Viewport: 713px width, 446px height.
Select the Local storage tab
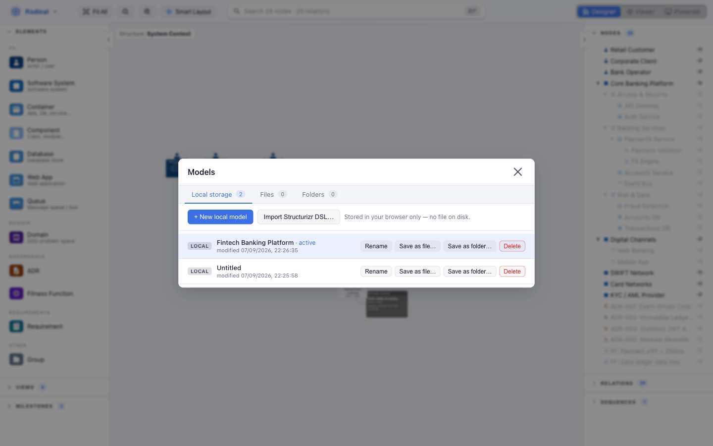tap(218, 194)
